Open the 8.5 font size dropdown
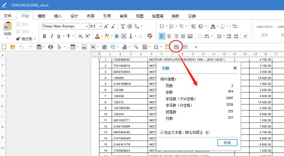Viewport: 284px width, 156px height. click(x=100, y=26)
